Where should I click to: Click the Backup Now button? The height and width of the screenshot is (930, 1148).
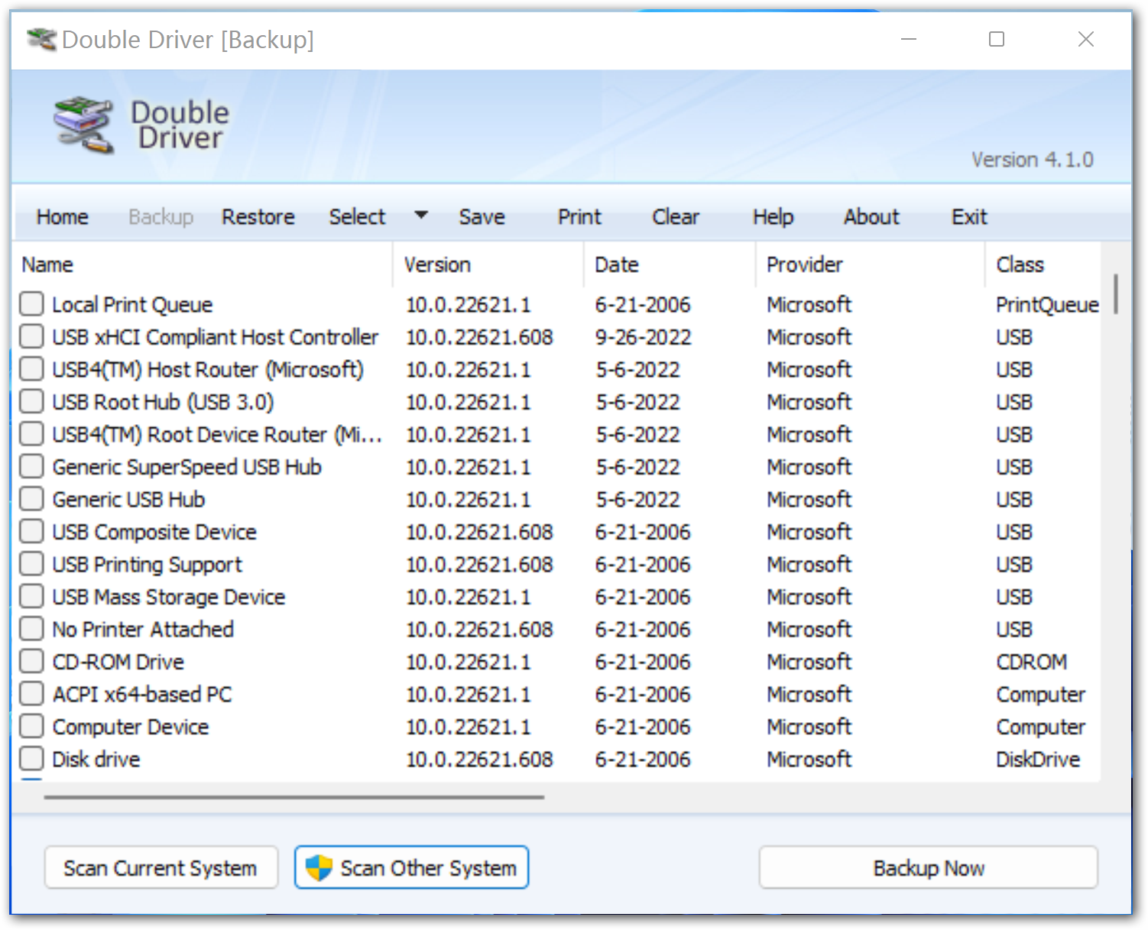coord(928,867)
